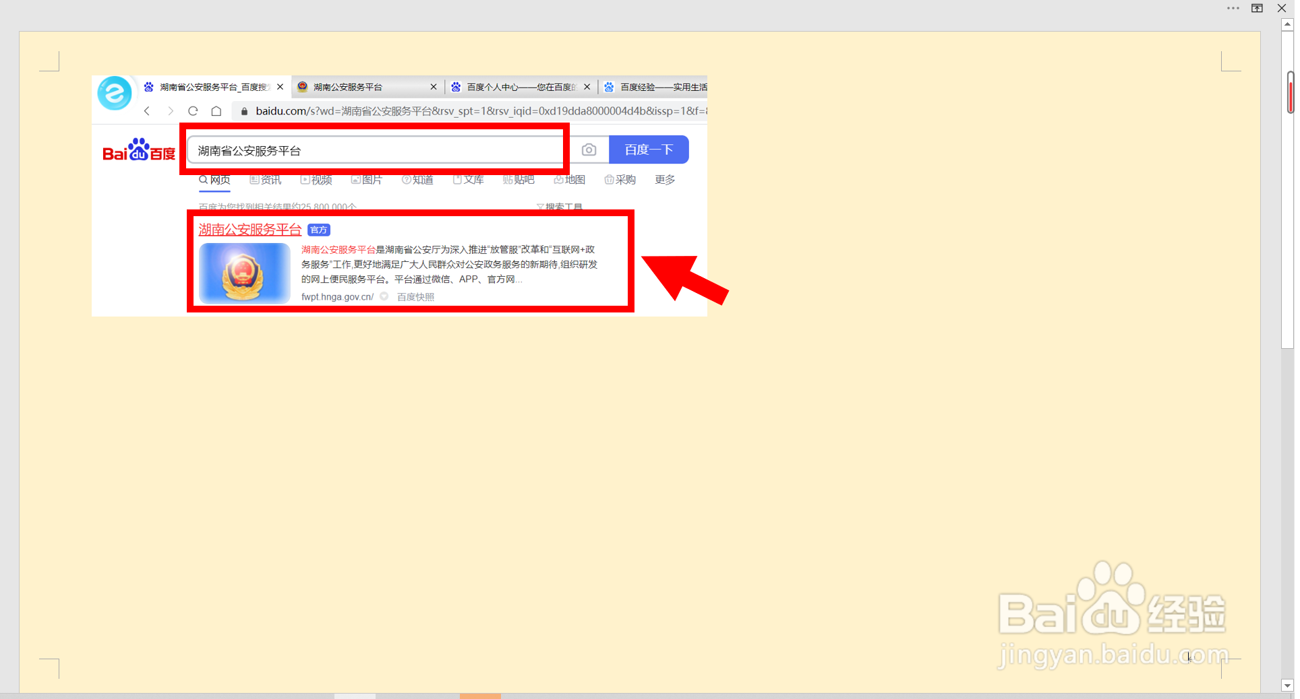Viewport: 1300px width, 699px height.
Task: Click the browser back arrow
Action: [x=147, y=111]
